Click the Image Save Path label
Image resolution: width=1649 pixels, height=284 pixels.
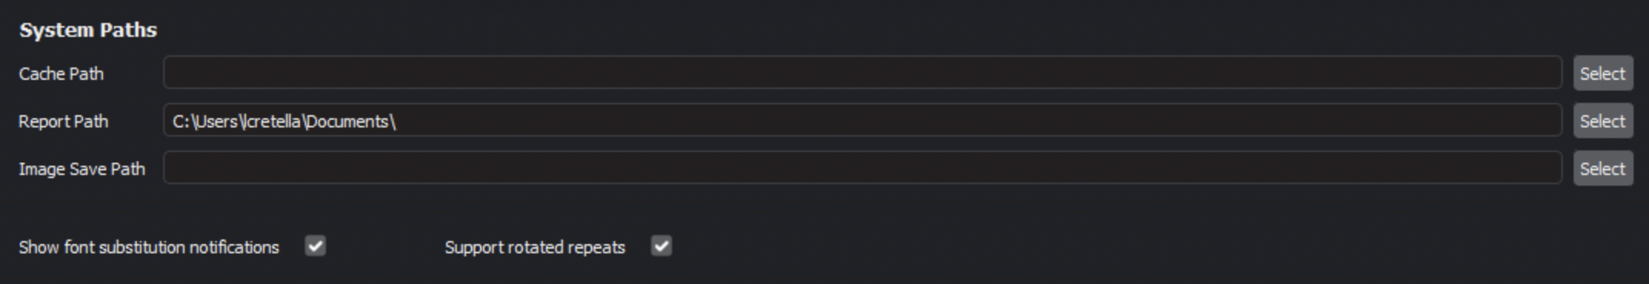(x=82, y=169)
